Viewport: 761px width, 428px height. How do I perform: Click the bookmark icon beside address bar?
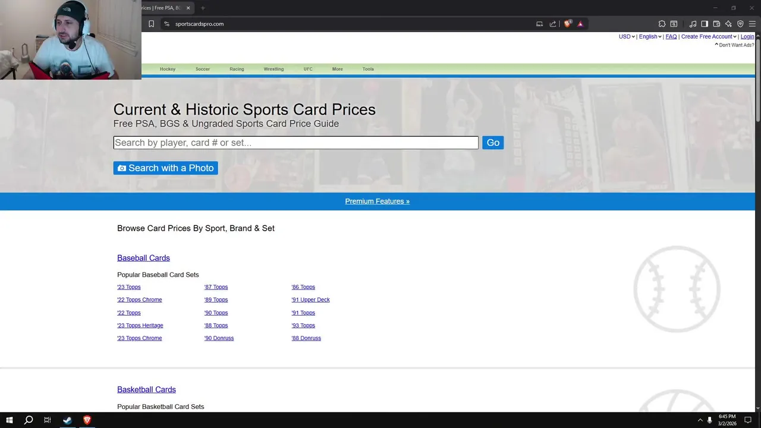click(x=151, y=24)
